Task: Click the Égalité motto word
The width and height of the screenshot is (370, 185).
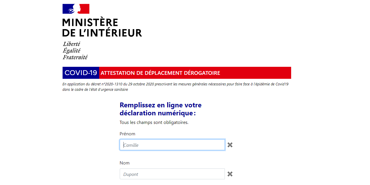Action: coord(72,51)
